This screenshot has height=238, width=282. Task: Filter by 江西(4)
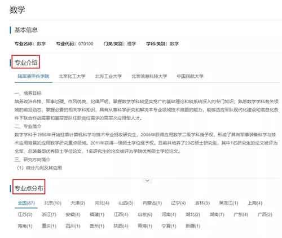coord(121,214)
